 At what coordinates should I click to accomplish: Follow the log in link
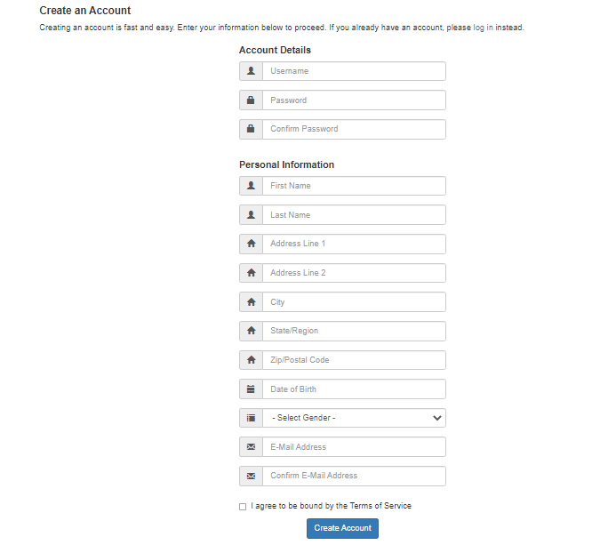pos(483,28)
